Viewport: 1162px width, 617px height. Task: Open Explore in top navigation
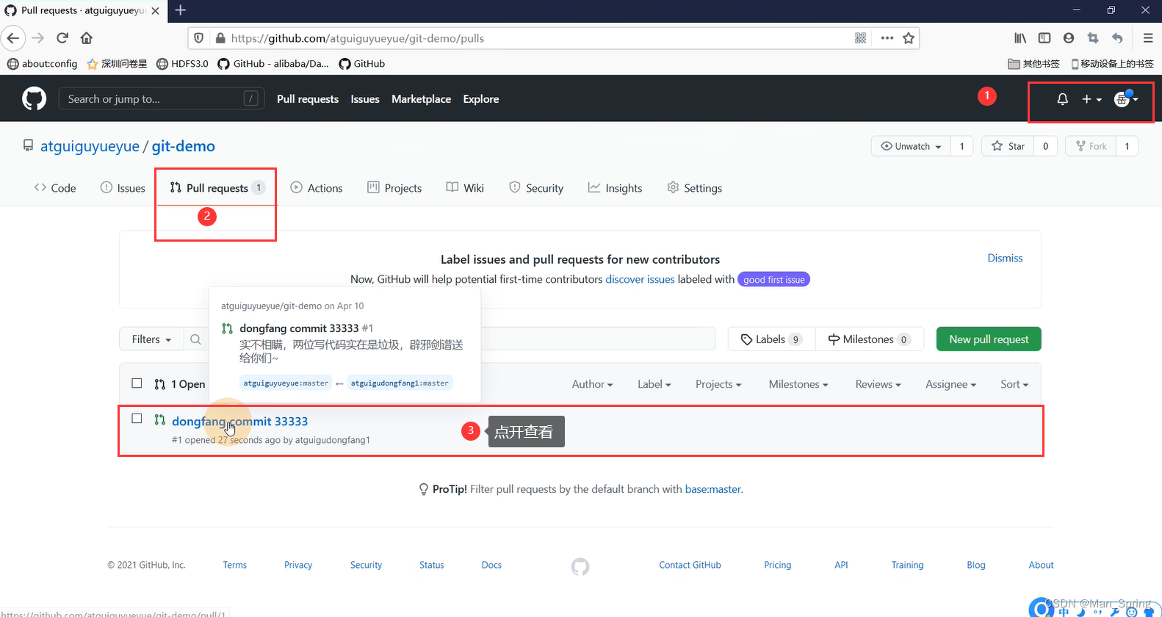pyautogui.click(x=481, y=99)
